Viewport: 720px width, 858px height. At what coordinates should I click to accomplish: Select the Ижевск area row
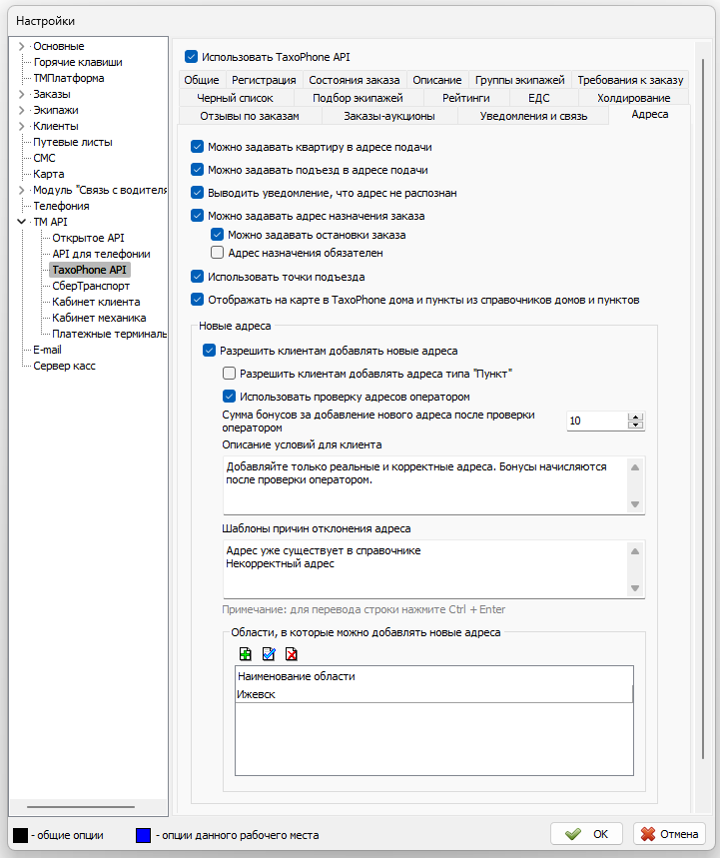click(x=433, y=694)
